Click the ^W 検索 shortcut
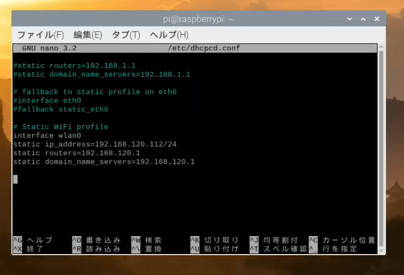404x275 pixels. (x=147, y=240)
